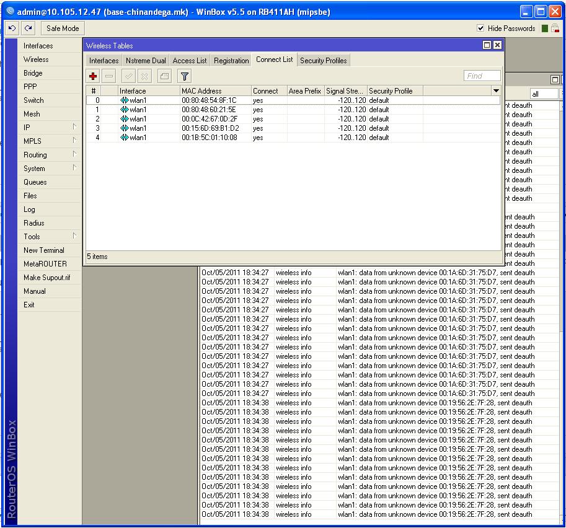Maximize the background Log window
Image resolution: width=566 pixels, height=528 pixels.
coord(555,79)
